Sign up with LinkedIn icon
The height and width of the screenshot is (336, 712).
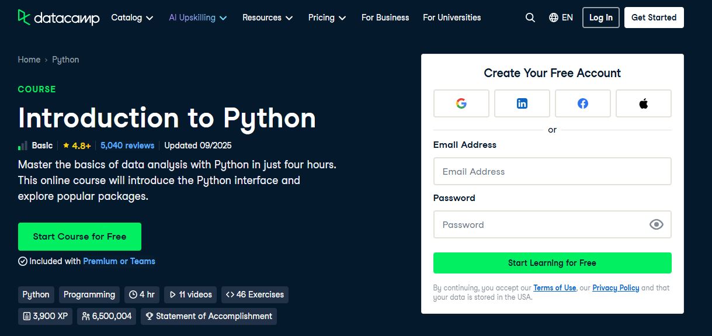pyautogui.click(x=522, y=103)
